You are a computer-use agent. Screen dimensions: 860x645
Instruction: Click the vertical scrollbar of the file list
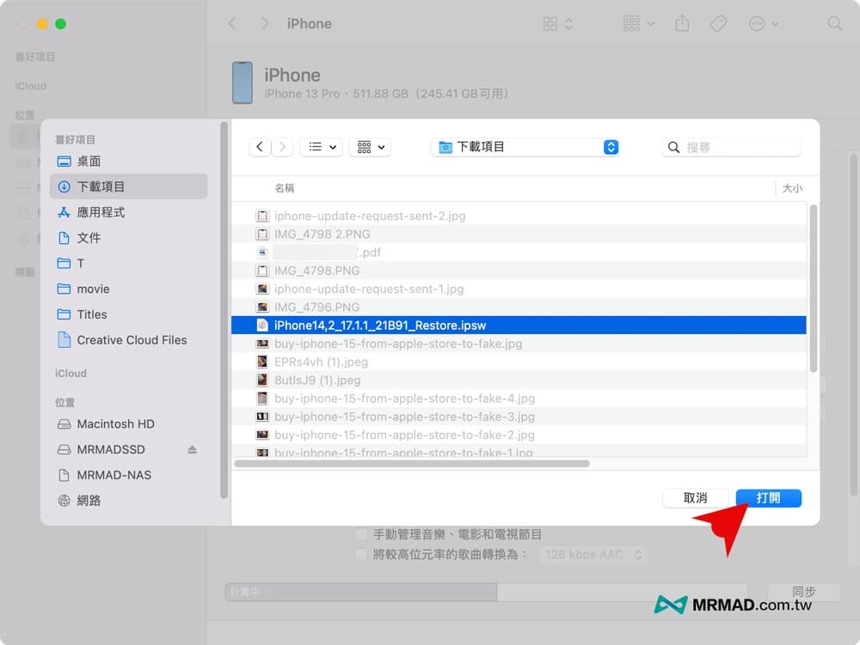814,289
